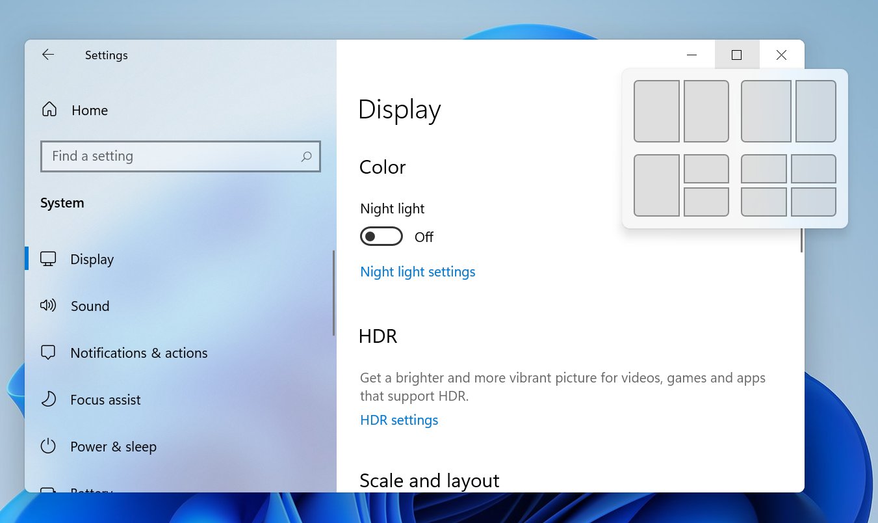Select Home from the navigation menu

pyautogui.click(x=89, y=109)
